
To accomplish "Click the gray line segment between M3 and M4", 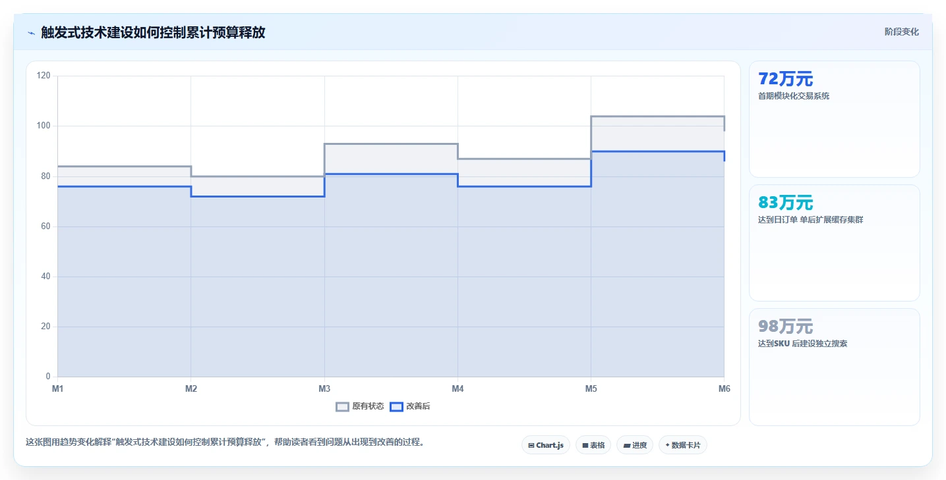I will point(391,144).
